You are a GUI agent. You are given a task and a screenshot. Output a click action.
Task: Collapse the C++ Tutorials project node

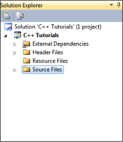click(x=5, y=36)
